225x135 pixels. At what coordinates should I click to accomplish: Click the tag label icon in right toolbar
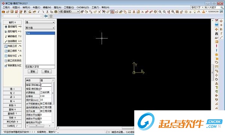pyautogui.click(x=216, y=62)
